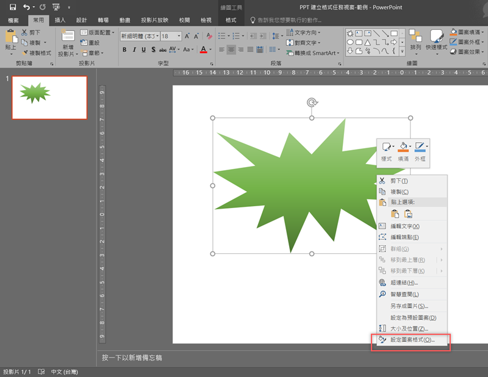Click 編輯端點 (Edit Points) menu entry
The width and height of the screenshot is (488, 377).
point(404,237)
